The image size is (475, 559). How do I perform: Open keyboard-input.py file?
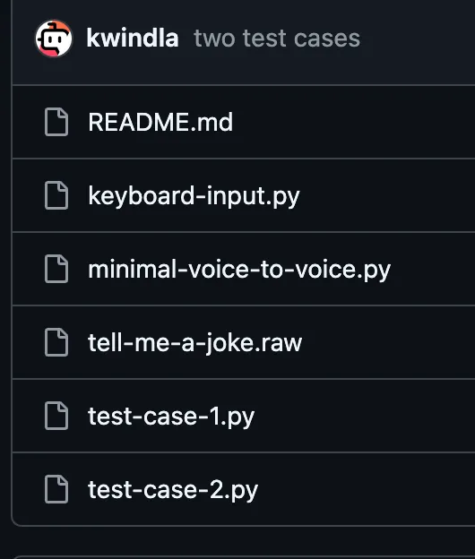coord(194,196)
